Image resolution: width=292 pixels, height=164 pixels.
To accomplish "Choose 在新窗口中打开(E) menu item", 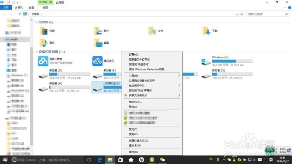I will 139,60.
